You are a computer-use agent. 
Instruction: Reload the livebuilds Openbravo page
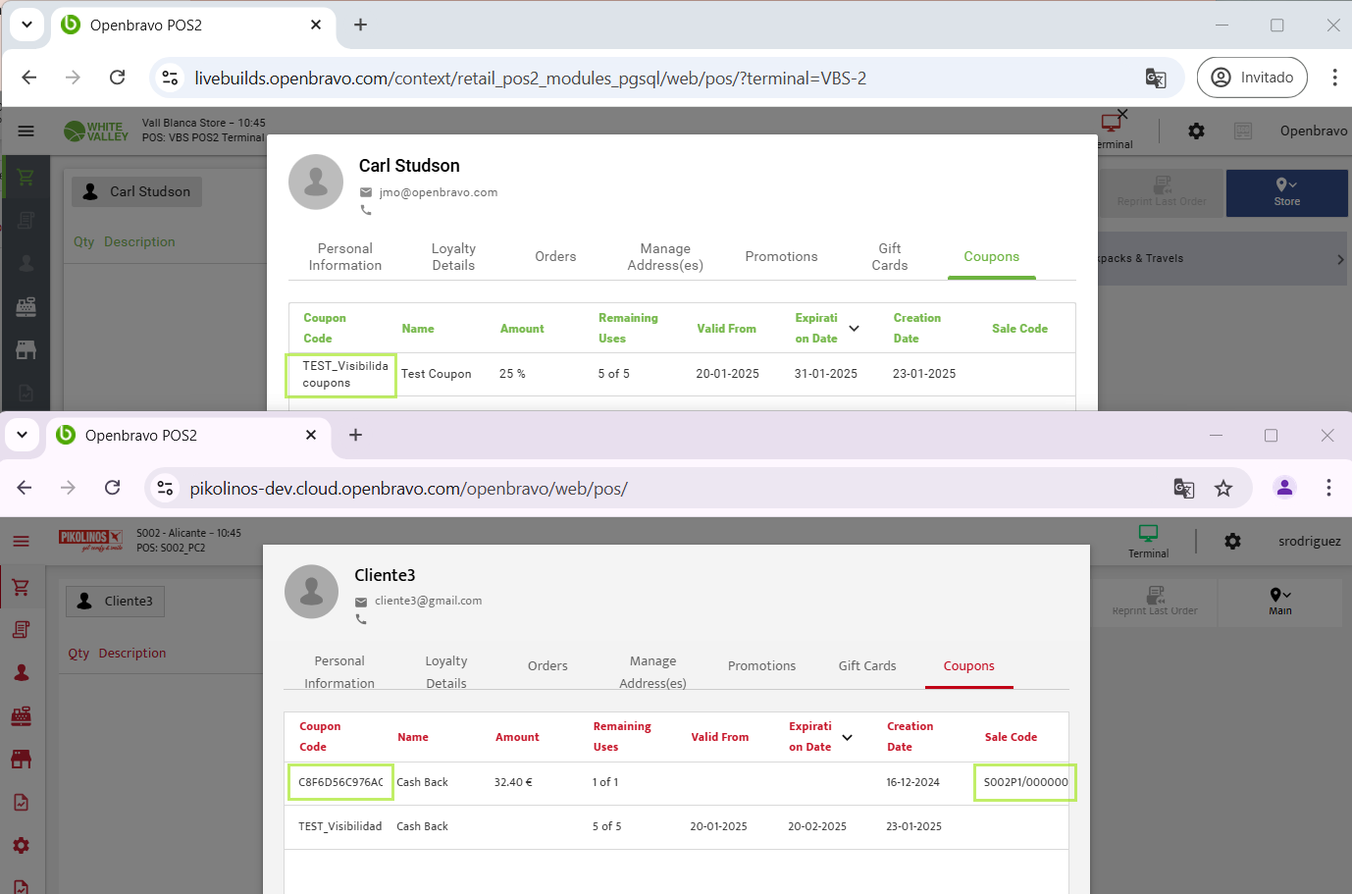coord(117,78)
